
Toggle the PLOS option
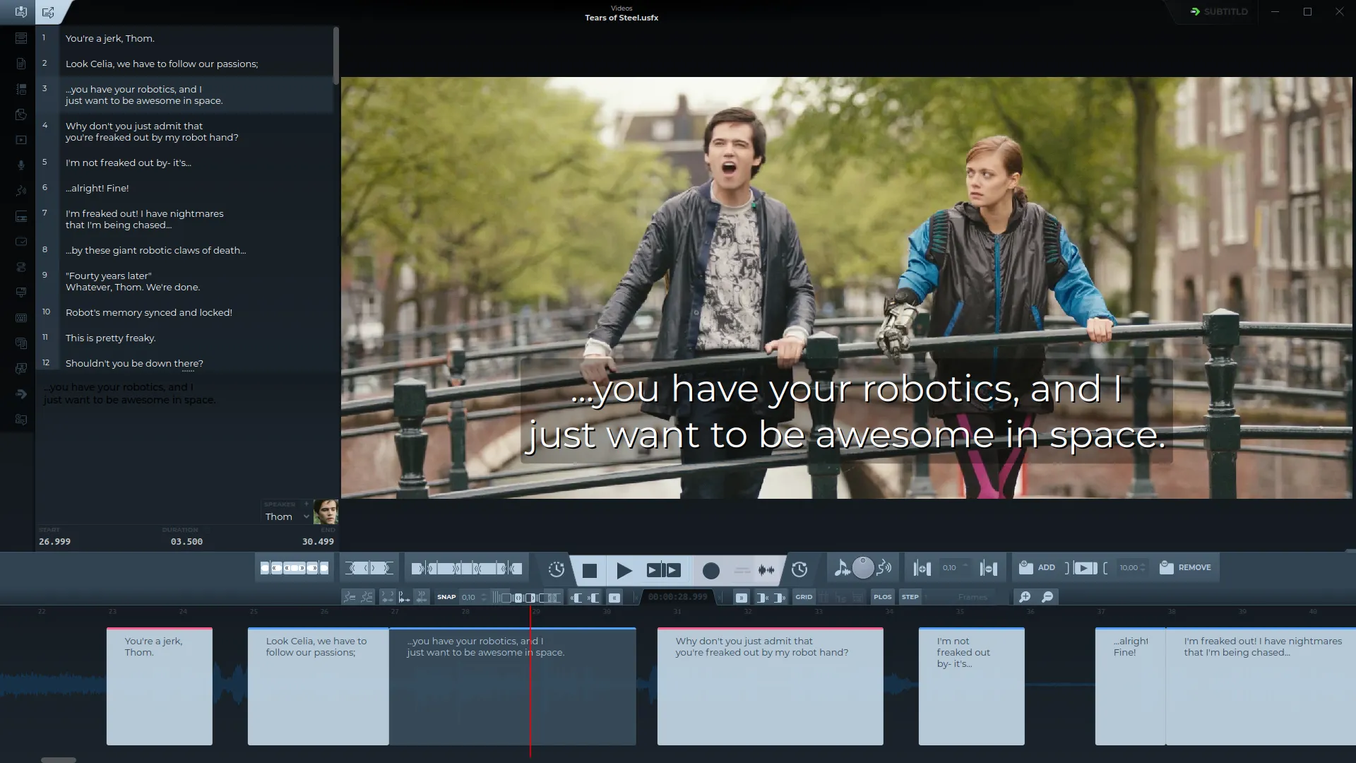[x=883, y=597]
